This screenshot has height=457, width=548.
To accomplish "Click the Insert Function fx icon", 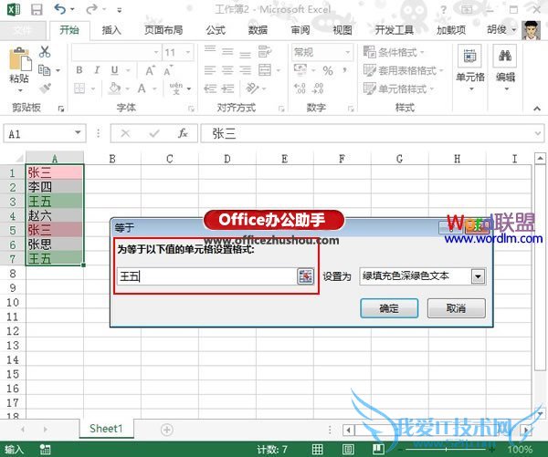I will pos(183,133).
